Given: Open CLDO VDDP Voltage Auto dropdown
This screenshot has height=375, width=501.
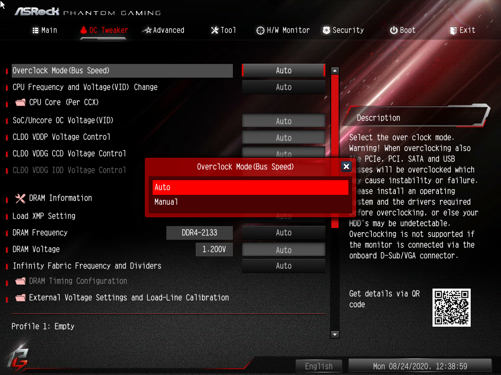Looking at the screenshot, I should point(284,137).
